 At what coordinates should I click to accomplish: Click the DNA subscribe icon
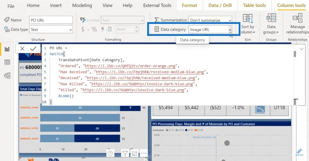pos(299,152)
